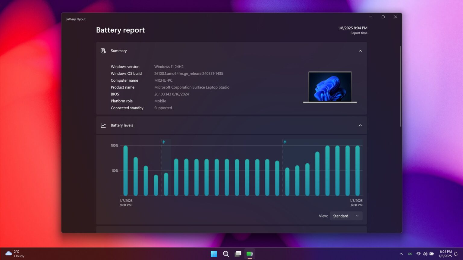Expand hidden system tray icons
The height and width of the screenshot is (260, 463).
(x=401, y=254)
